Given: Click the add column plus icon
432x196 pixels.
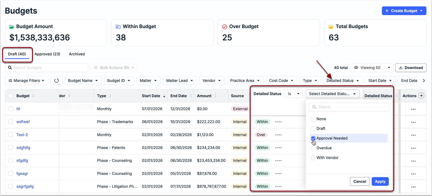Looking at the screenshot, I should [421, 96].
